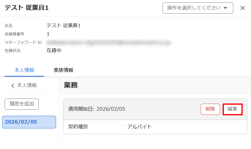251x149 pixels.
Task: Click the 契約種別 row label
Action: point(78,127)
